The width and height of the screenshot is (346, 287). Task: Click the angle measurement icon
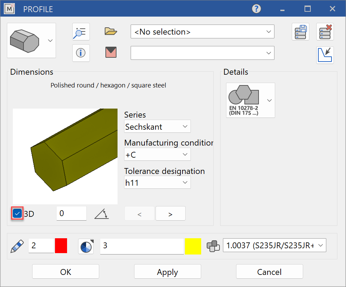102,214
